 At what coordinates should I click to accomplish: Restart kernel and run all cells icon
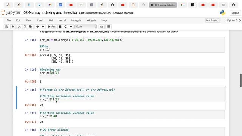coord(71,26)
